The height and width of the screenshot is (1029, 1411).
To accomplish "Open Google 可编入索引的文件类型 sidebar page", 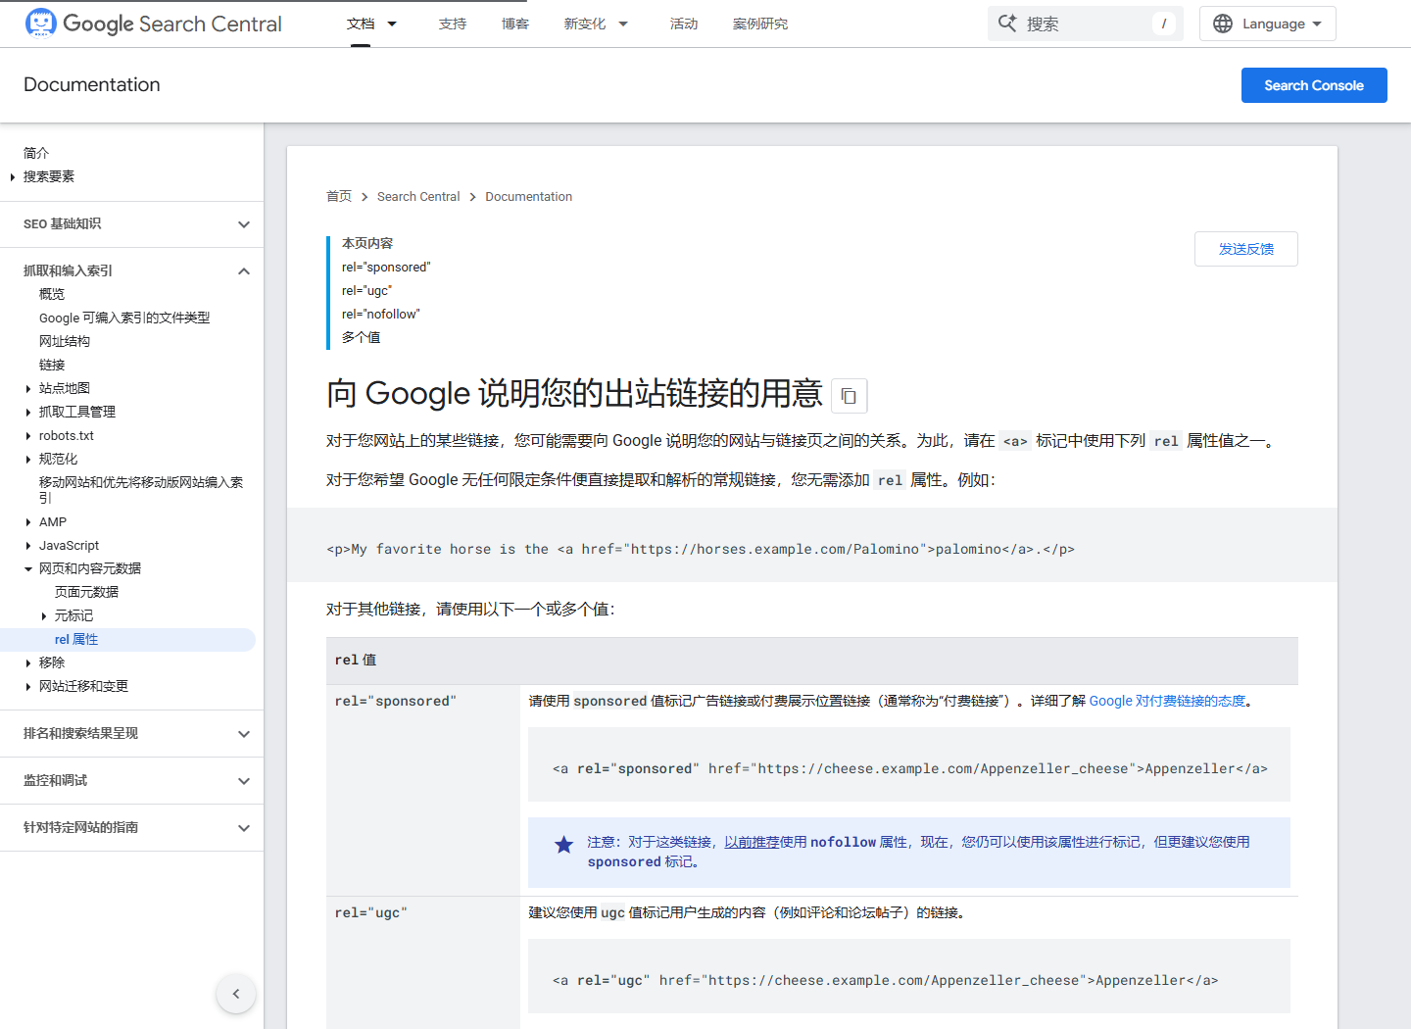I will pyautogui.click(x=124, y=318).
